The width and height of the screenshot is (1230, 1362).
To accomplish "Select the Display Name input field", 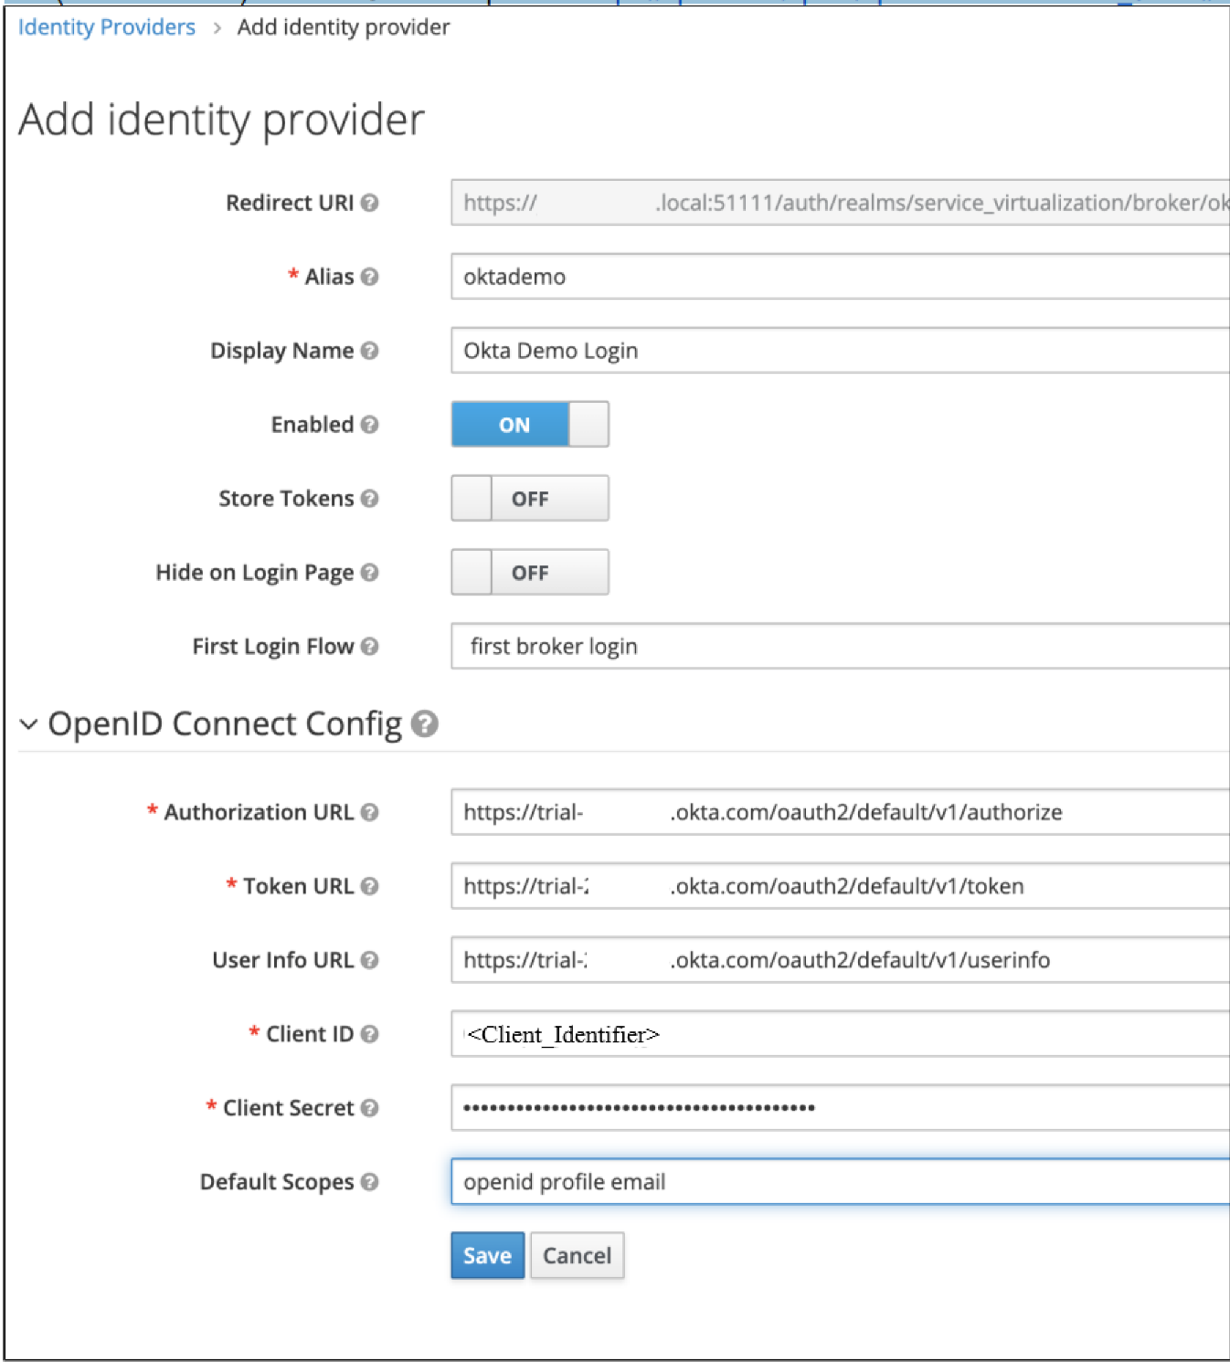I will click(839, 351).
